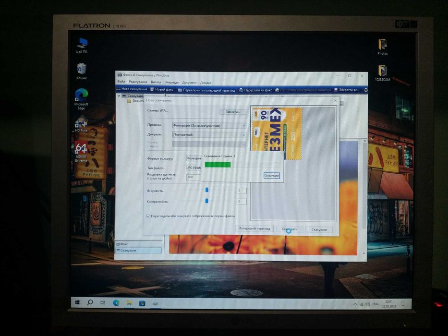The height and width of the screenshot is (336, 448).
Task: Click the network tray icon
Action: click(362, 304)
